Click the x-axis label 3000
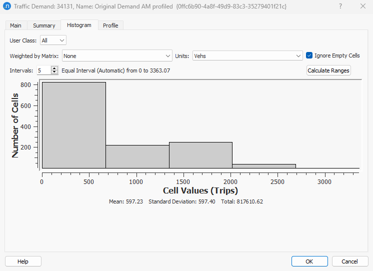This screenshot has width=373, height=271. [x=324, y=182]
